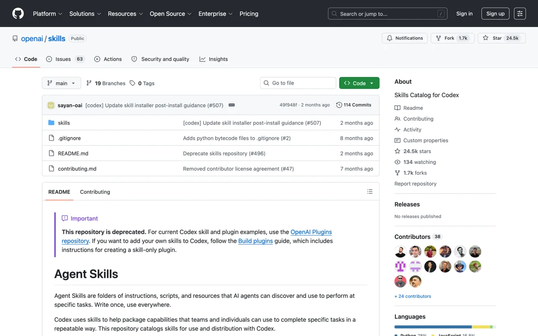The image size is (538, 336).
Task: Switch to the Code tab
Action: pyautogui.click(x=26, y=59)
